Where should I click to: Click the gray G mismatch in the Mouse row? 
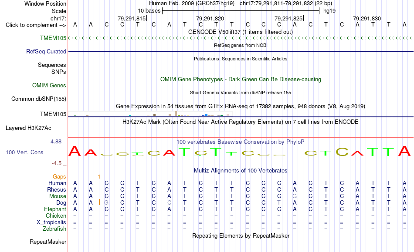pos(295,196)
